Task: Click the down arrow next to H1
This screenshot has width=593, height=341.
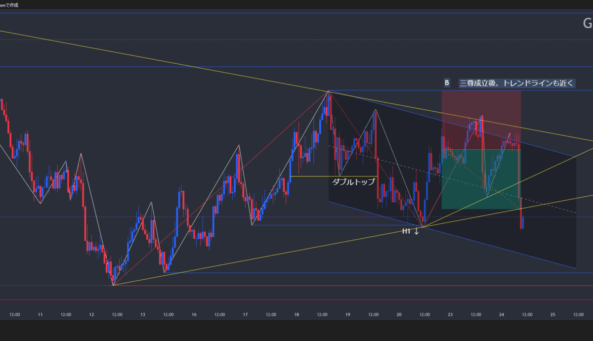Action: [416, 231]
